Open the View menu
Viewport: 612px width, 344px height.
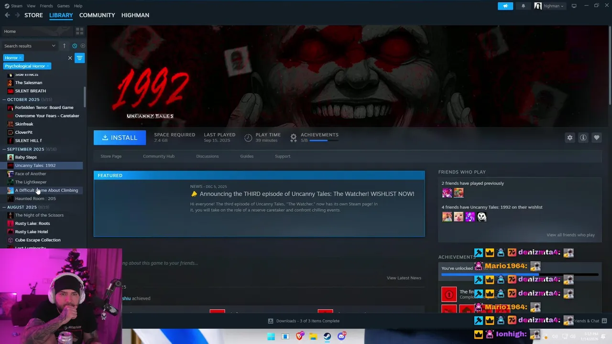31,6
